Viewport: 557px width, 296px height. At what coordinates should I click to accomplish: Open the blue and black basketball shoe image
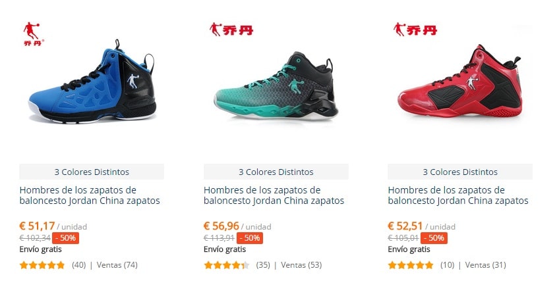(x=92, y=82)
